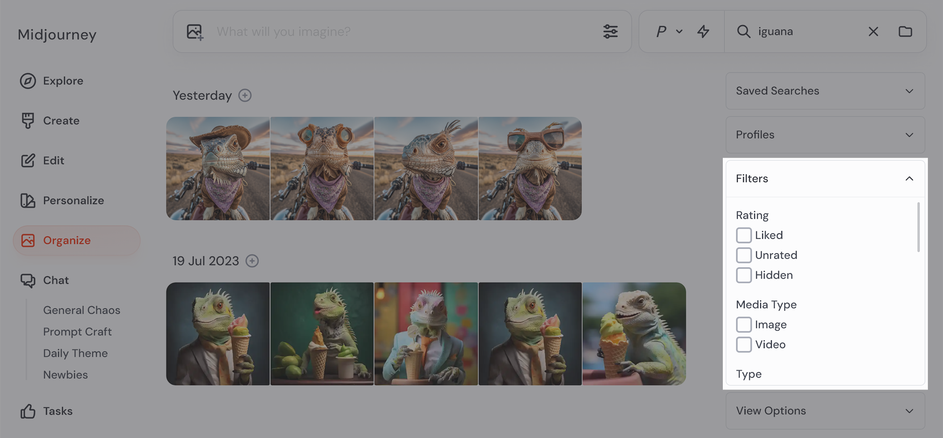Check the Unrated rating filter
This screenshot has height=438, width=943.
(x=744, y=255)
